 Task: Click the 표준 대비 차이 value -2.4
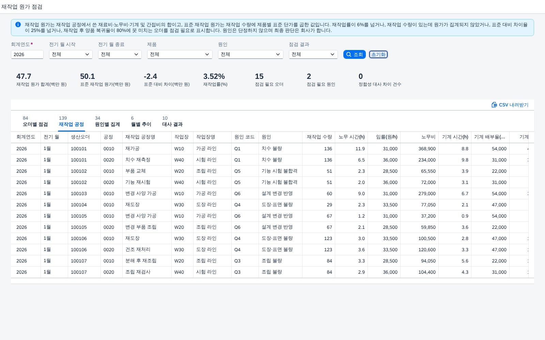[151, 76]
